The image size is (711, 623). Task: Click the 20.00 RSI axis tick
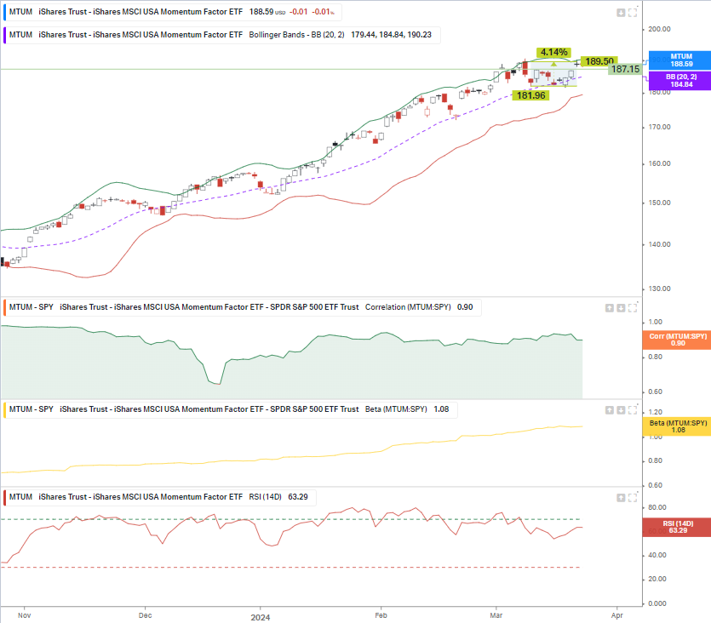tap(657, 579)
